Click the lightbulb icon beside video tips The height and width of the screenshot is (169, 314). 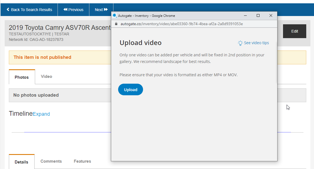240,43
